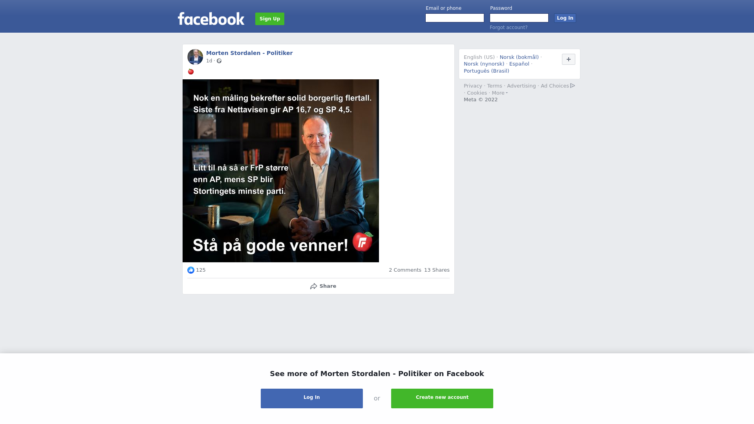
Task: Click the Facebook logo in the header
Action: pos(211,19)
